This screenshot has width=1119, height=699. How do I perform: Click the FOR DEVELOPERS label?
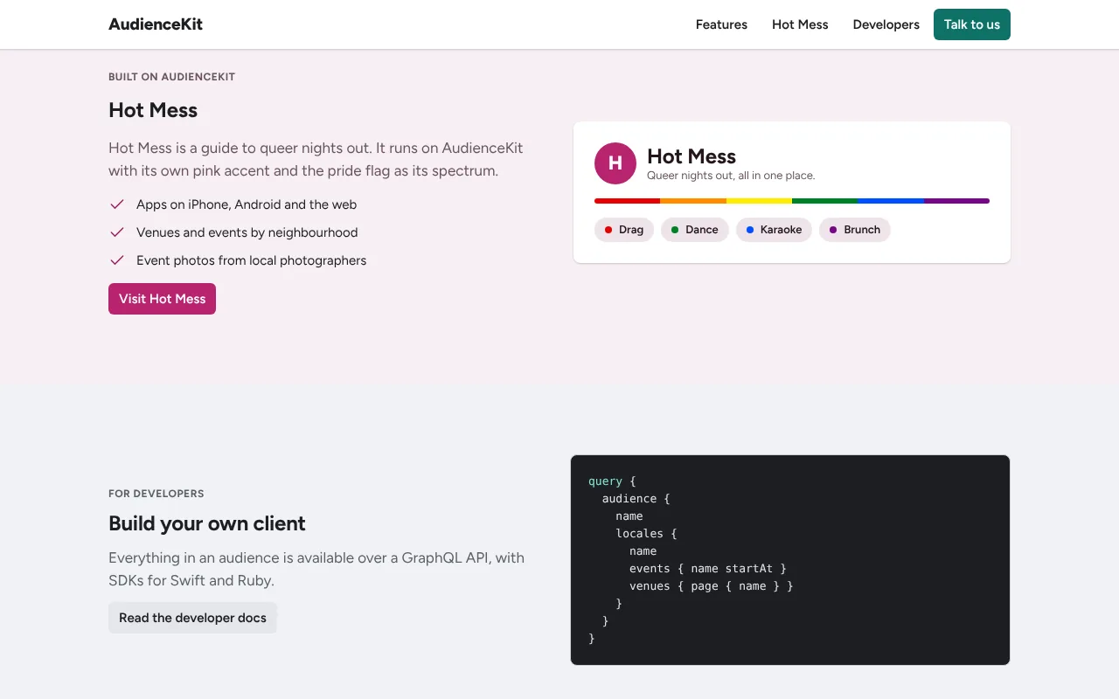[156, 494]
